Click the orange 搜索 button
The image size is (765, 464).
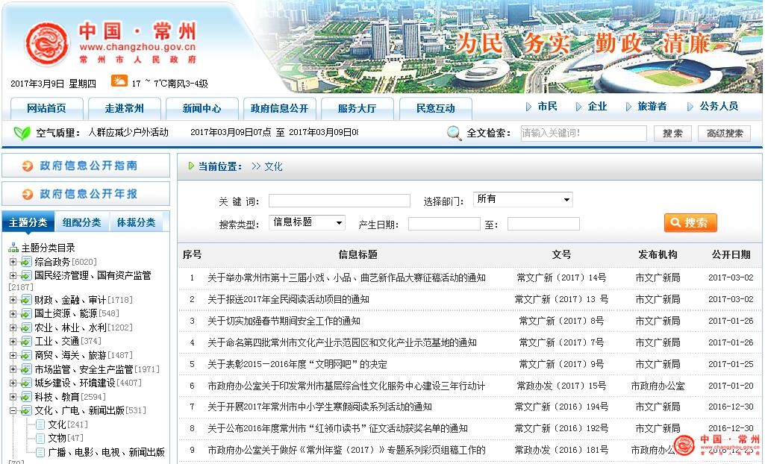690,222
